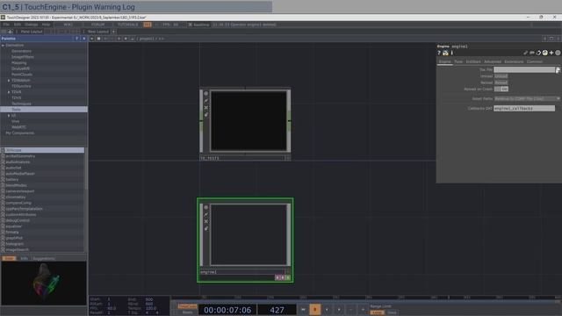
Task: Add new layout with plus button
Action: (x=113, y=32)
